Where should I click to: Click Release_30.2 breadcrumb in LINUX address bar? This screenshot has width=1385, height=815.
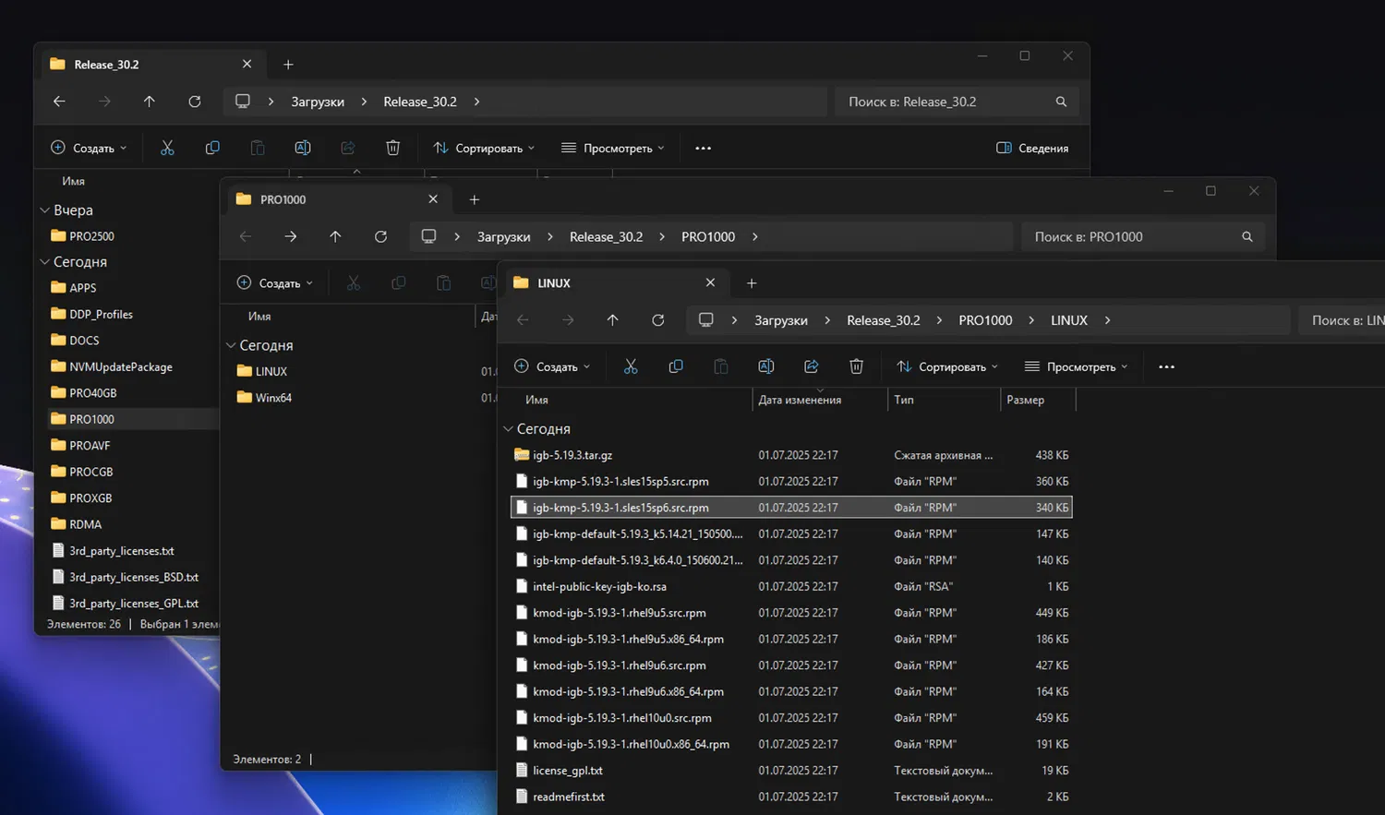tap(883, 320)
